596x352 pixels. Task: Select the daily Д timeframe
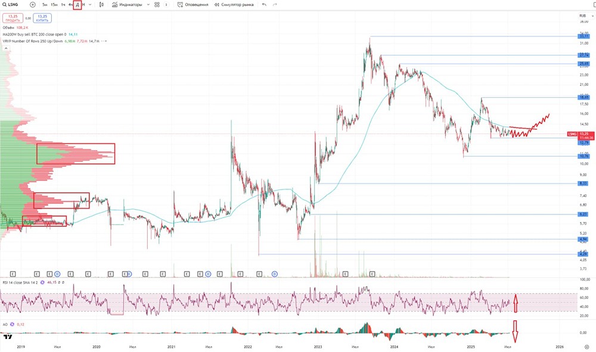(77, 5)
